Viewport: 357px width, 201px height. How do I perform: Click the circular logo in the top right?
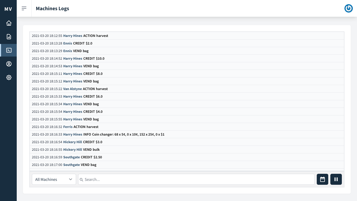click(x=349, y=8)
